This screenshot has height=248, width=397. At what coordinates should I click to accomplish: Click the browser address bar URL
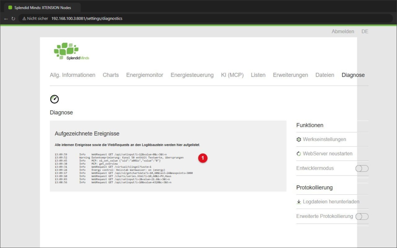(x=87, y=19)
